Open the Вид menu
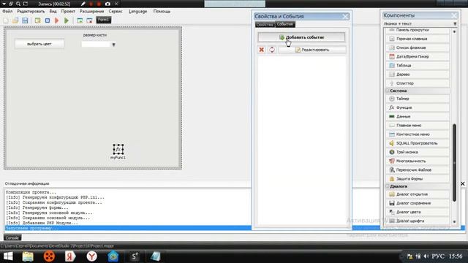Screen dimensions: 468x263 (53, 12)
